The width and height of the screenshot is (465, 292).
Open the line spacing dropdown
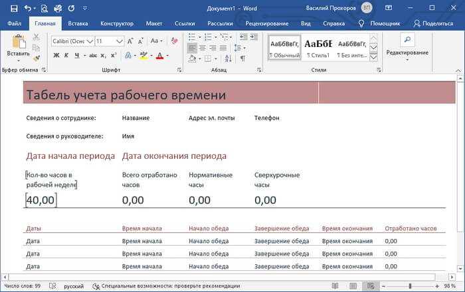[240, 48]
